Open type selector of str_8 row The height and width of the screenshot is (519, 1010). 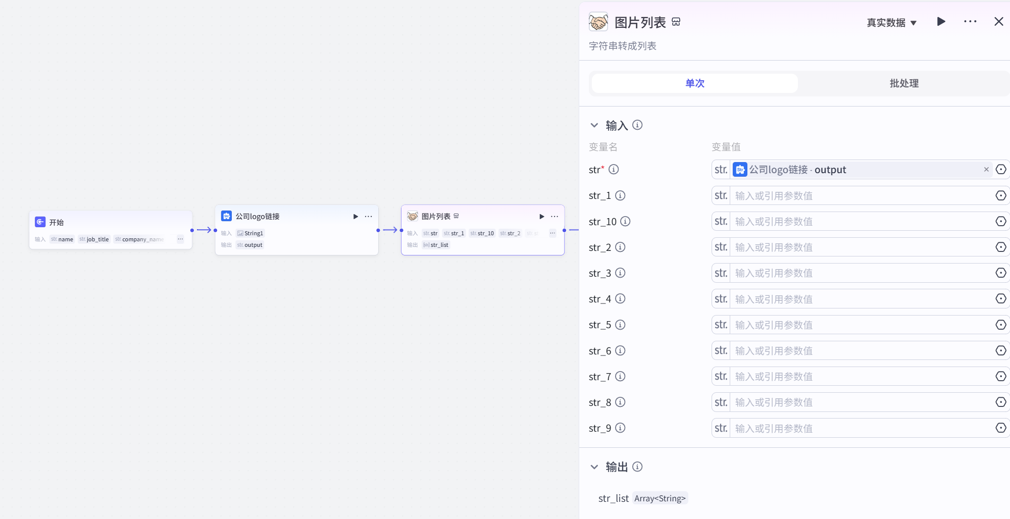tap(721, 402)
